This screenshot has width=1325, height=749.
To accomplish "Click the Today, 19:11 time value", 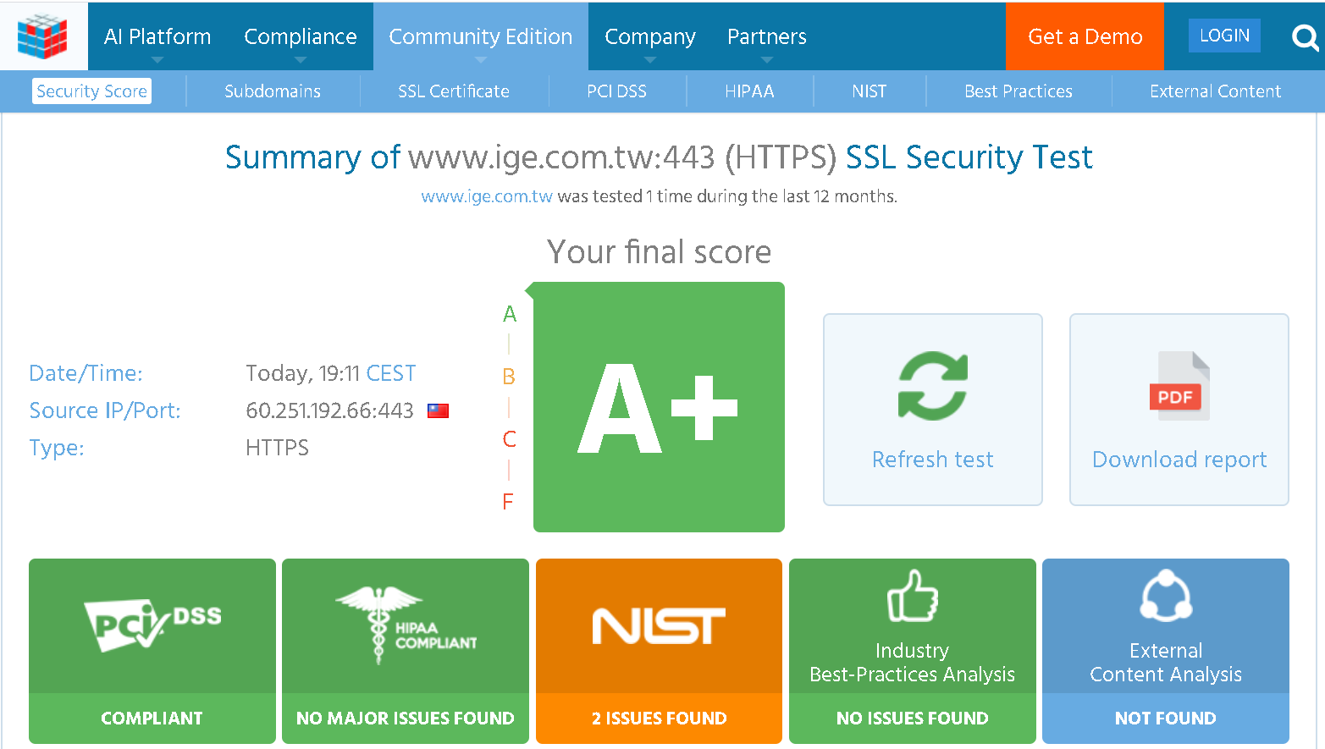I will (x=303, y=373).
